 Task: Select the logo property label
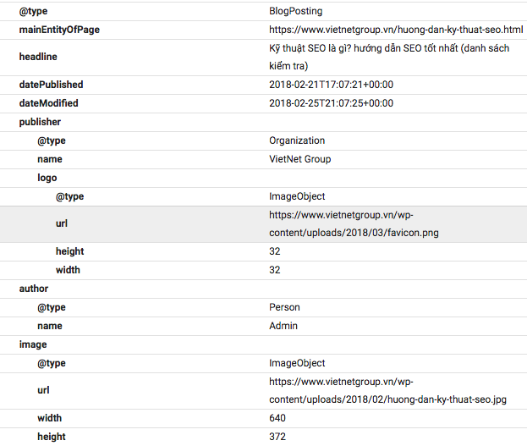click(47, 178)
